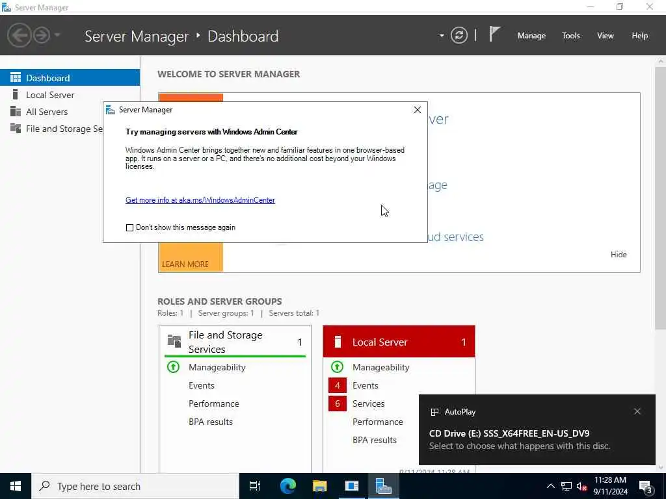Open the notifications flag
The image size is (666, 499).
(x=494, y=34)
